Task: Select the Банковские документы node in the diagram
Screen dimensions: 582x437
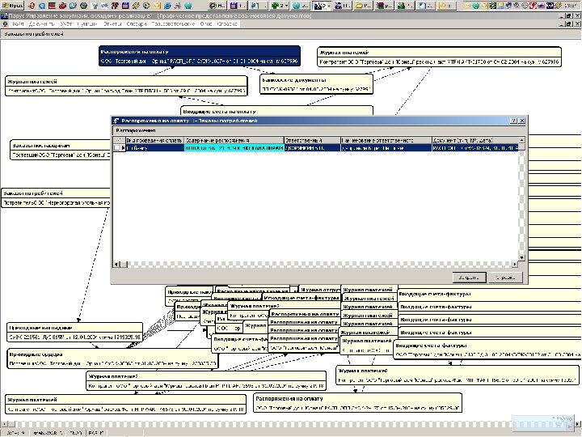Action: coord(316,84)
